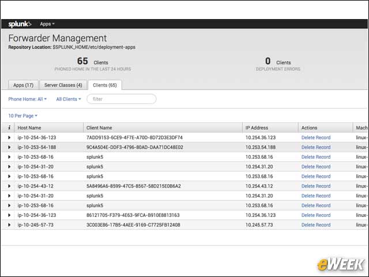Click client name 5A8496A6-8599-47C5-8567-58D215E0B6A2
The image size is (369, 277).
point(134,186)
